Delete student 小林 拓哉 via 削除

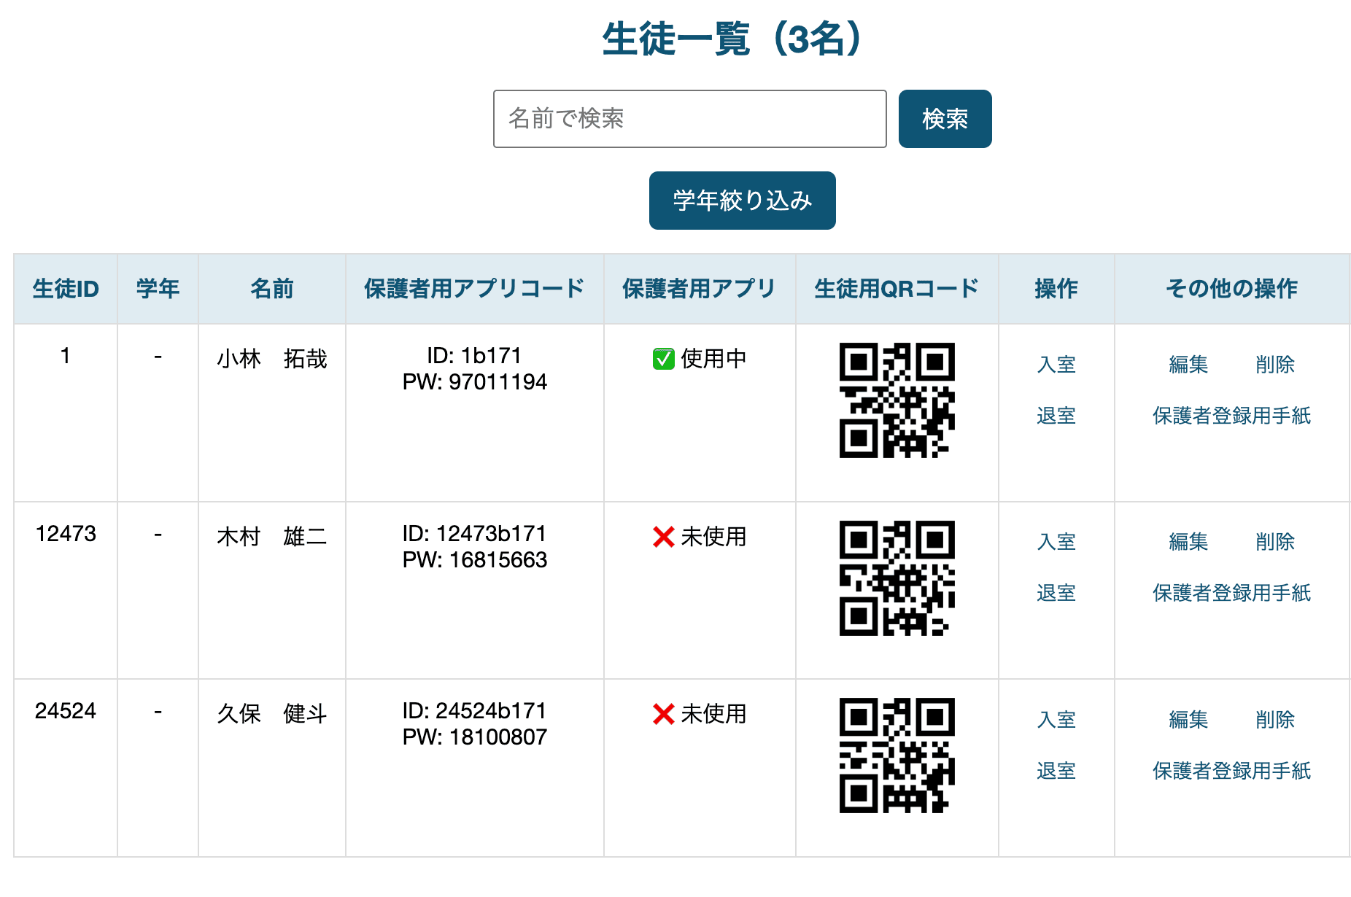click(1275, 364)
